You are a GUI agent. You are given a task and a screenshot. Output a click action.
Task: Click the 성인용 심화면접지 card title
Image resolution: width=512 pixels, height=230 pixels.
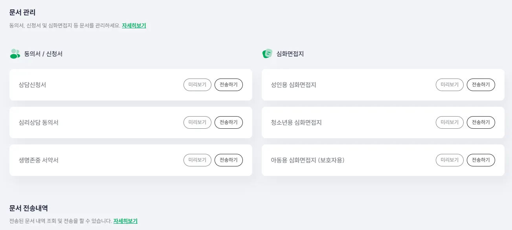click(294, 85)
